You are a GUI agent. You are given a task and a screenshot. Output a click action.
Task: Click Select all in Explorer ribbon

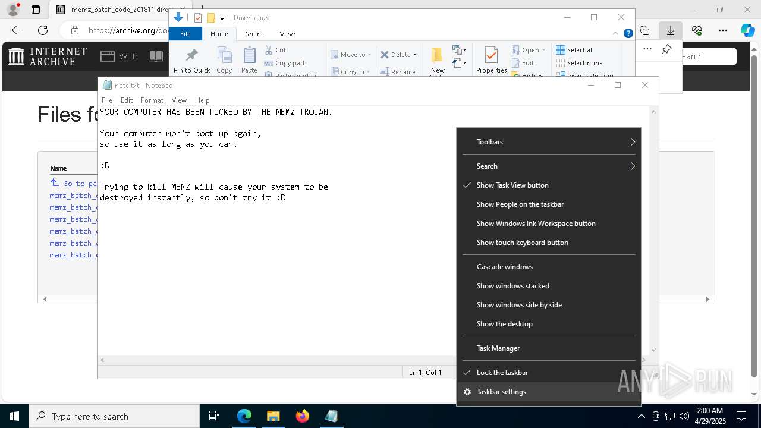(x=575, y=50)
